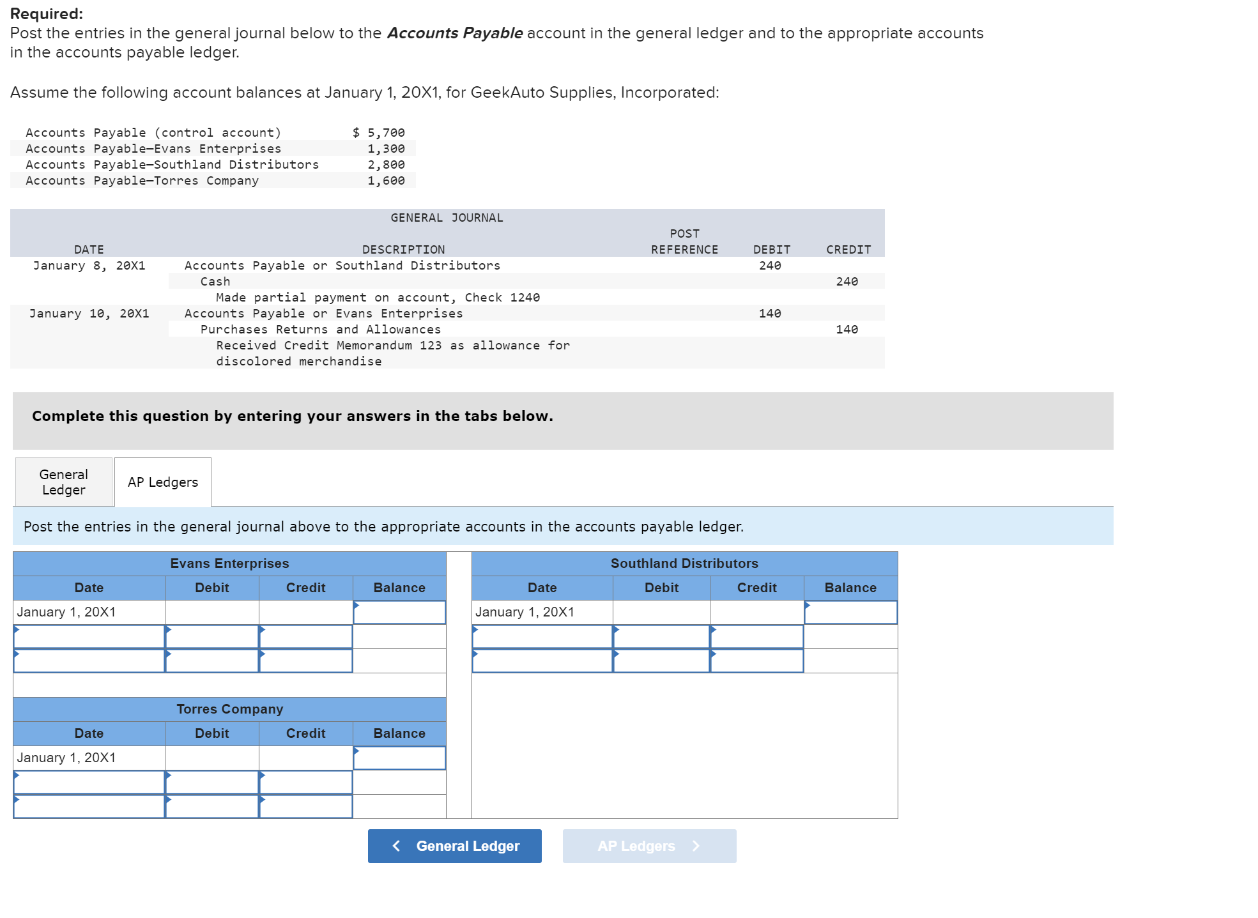Click the empty date cell under Torres Company
Viewport: 1258px width, 918px height.
click(x=89, y=782)
